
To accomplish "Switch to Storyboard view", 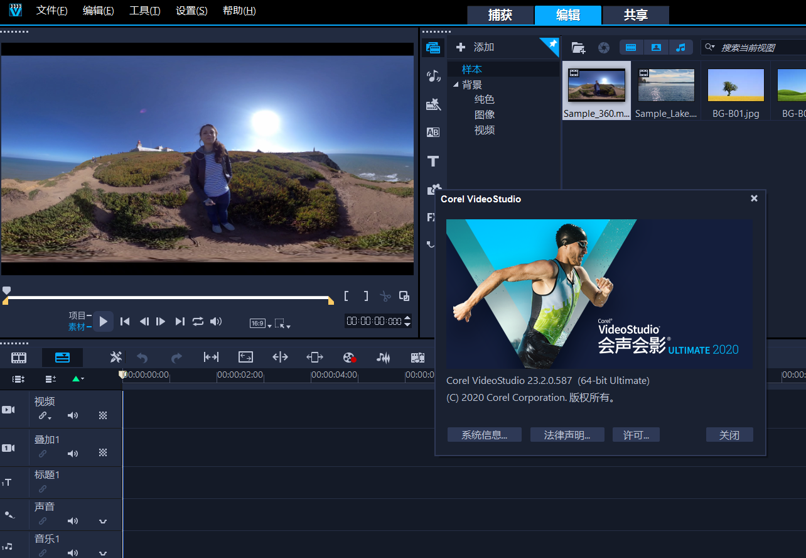I will [19, 358].
